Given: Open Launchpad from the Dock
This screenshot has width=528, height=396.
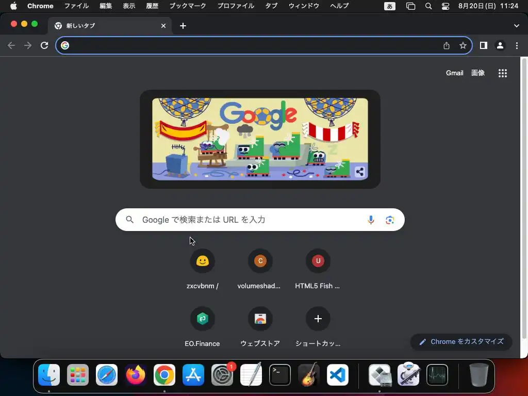Looking at the screenshot, I should [x=78, y=374].
